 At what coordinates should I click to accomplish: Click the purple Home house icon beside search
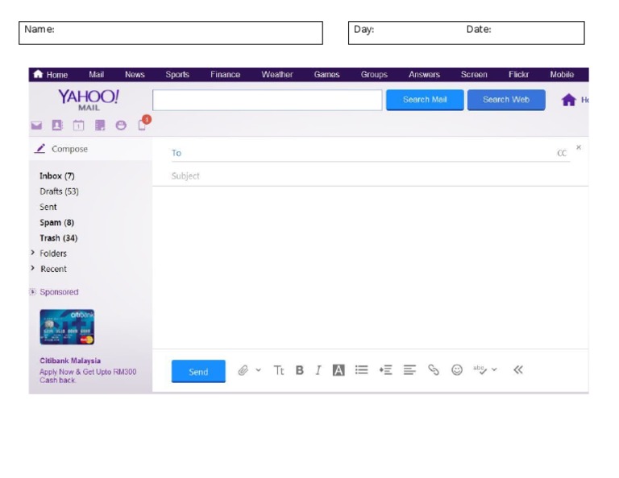click(x=568, y=100)
